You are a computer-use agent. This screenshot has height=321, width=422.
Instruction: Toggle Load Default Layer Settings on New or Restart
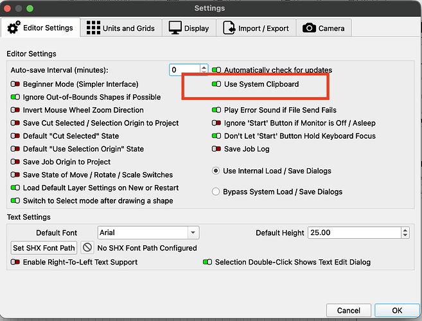pyautogui.click(x=15, y=187)
